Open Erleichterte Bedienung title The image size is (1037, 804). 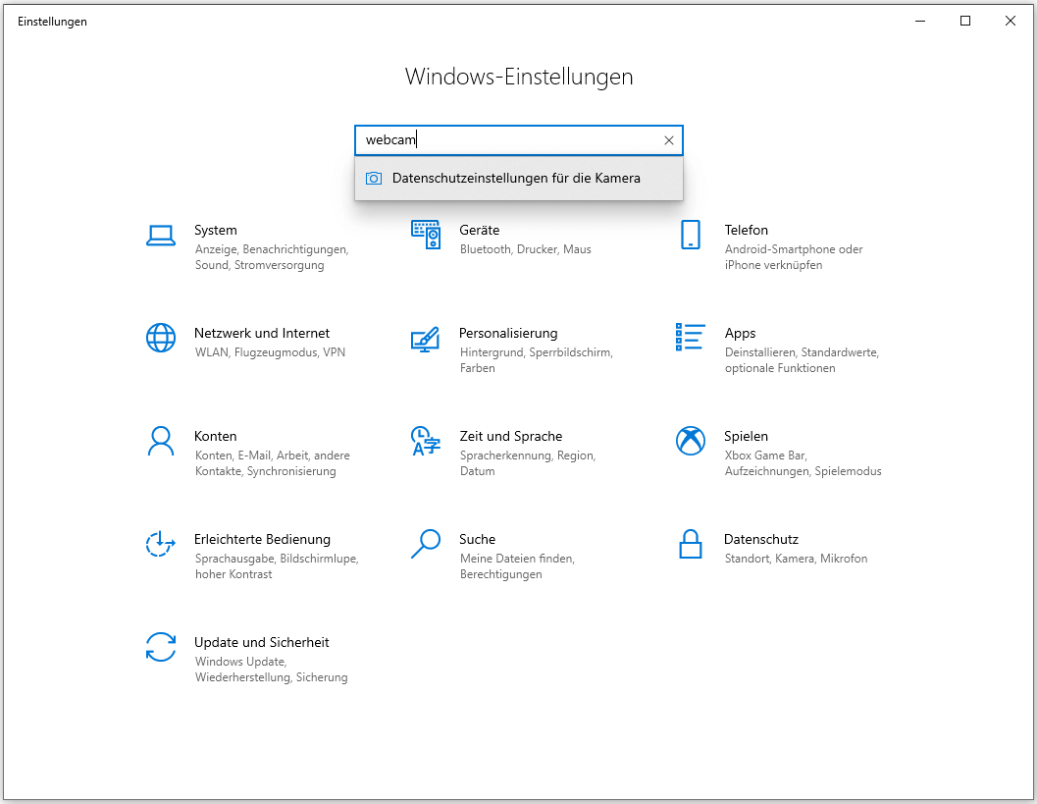(263, 540)
